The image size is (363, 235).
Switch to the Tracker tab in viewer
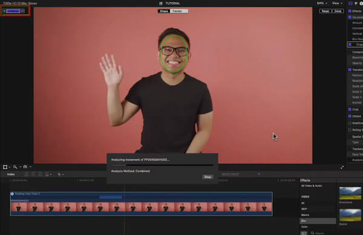point(179,11)
